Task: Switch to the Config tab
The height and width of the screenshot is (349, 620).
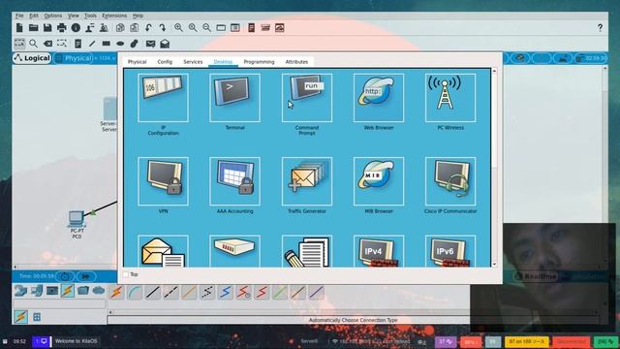Action: coord(165,62)
